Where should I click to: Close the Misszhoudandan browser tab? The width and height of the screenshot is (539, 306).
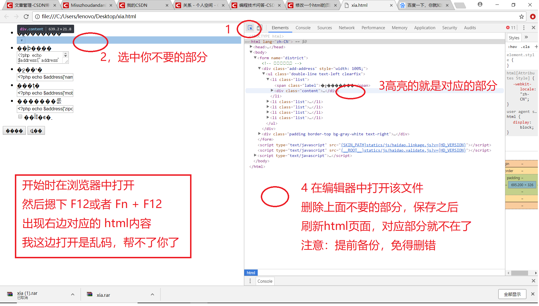tap(111, 5)
